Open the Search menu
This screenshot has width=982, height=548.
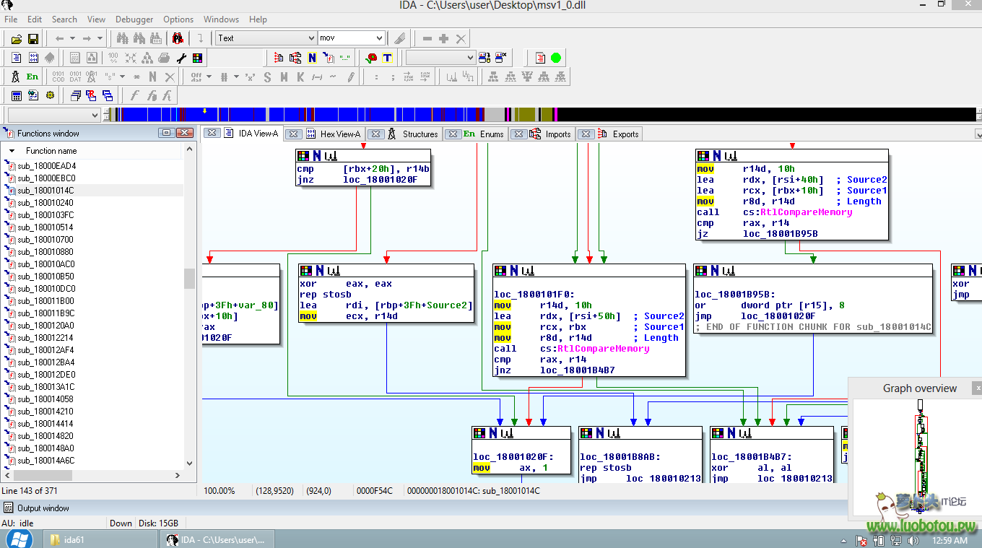(64, 19)
